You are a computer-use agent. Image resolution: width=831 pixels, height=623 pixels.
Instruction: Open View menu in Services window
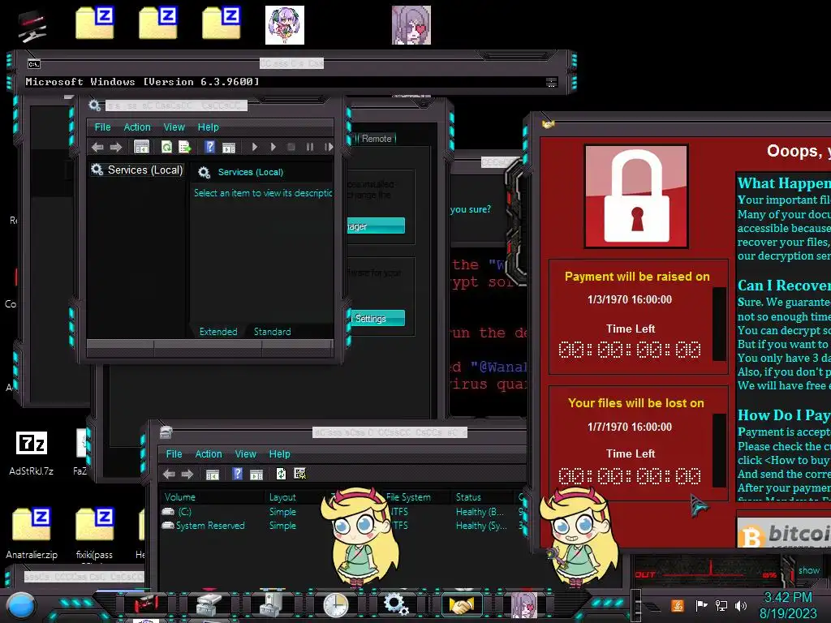(x=174, y=127)
